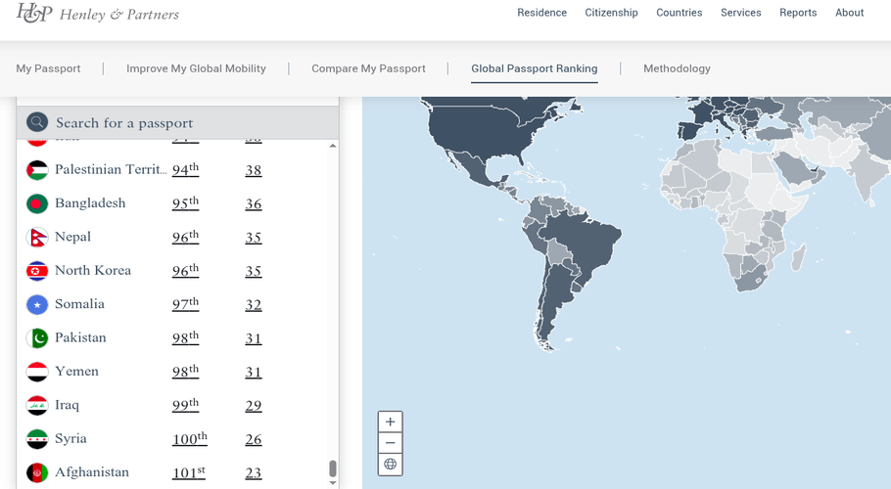The height and width of the screenshot is (489, 891).
Task: Click the Palestinian Territory flag icon
Action: coord(37,170)
